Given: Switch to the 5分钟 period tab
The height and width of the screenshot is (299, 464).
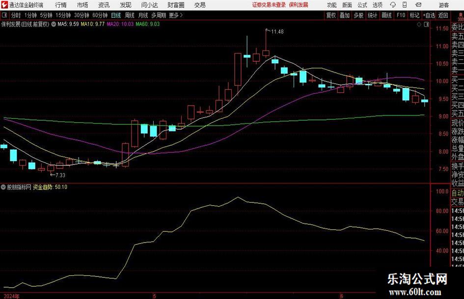Looking at the screenshot, I should 46,15.
